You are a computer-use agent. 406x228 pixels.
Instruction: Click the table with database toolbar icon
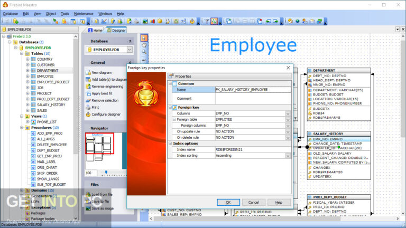point(73,22)
